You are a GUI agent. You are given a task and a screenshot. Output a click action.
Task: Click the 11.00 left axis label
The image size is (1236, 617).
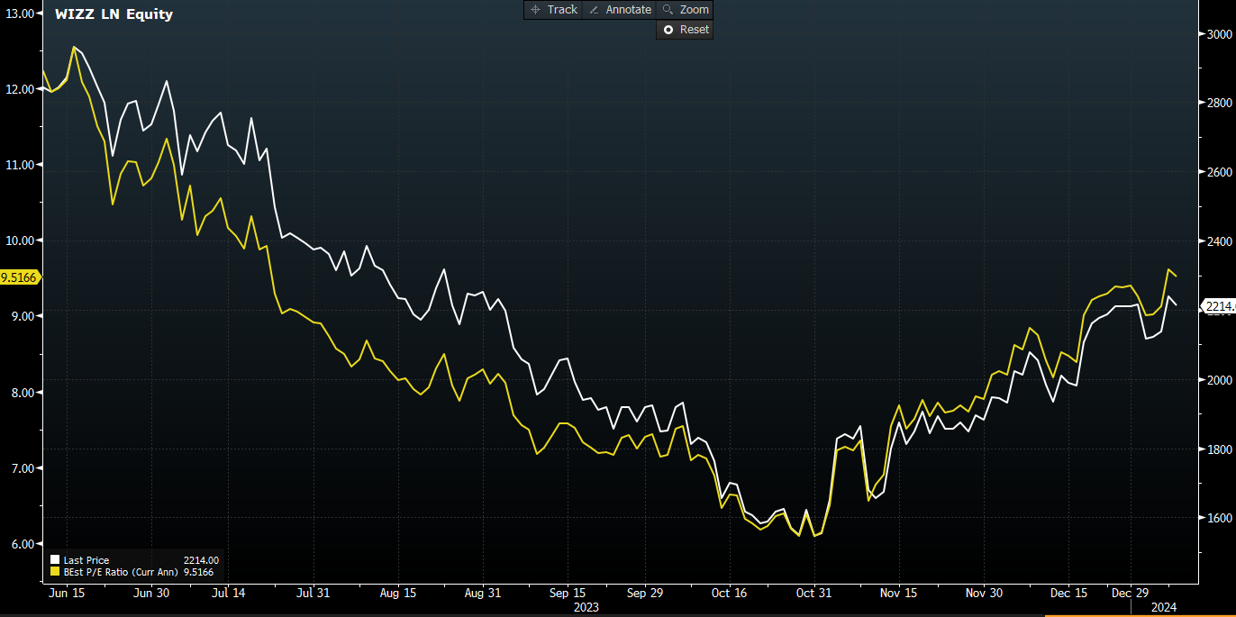[20, 165]
